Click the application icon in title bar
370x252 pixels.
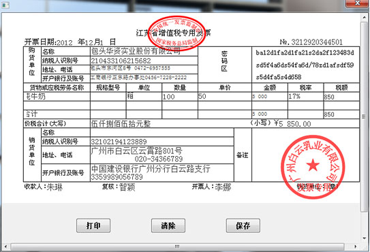[5, 5]
